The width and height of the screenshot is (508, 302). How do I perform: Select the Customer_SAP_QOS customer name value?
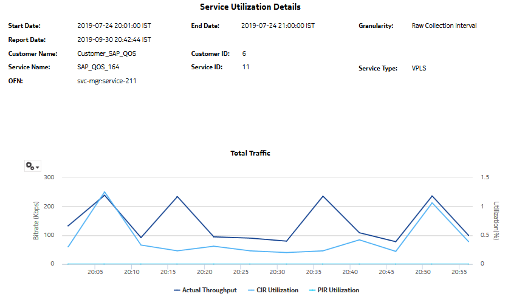coord(107,53)
